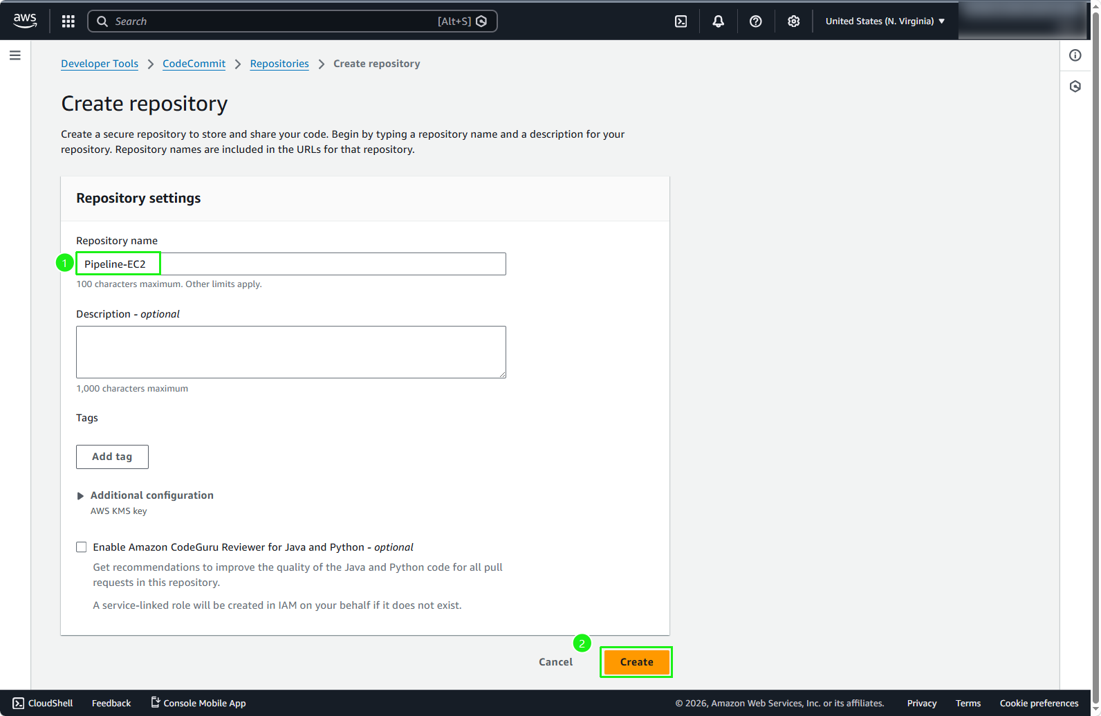
Task: Open the settings gear menu
Action: click(793, 21)
